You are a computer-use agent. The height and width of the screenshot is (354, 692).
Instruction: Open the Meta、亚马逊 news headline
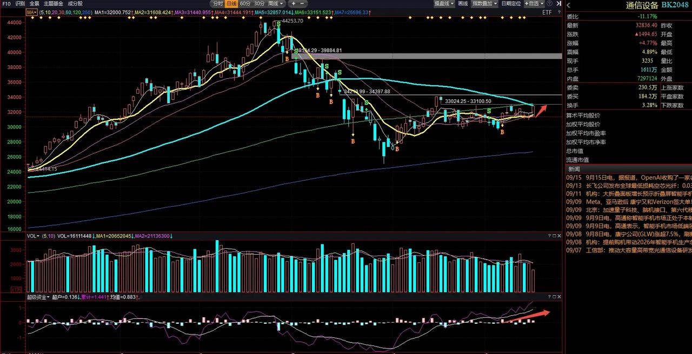[x=629, y=202]
